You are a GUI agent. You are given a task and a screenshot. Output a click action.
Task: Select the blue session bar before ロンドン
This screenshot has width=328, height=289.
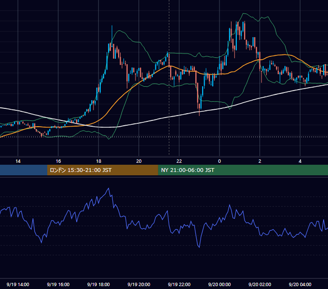pyautogui.click(x=24, y=170)
